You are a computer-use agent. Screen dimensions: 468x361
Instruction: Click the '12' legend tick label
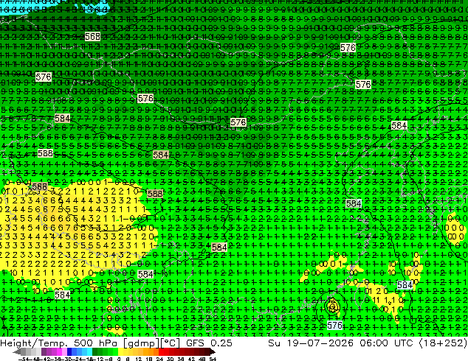(139, 359)
